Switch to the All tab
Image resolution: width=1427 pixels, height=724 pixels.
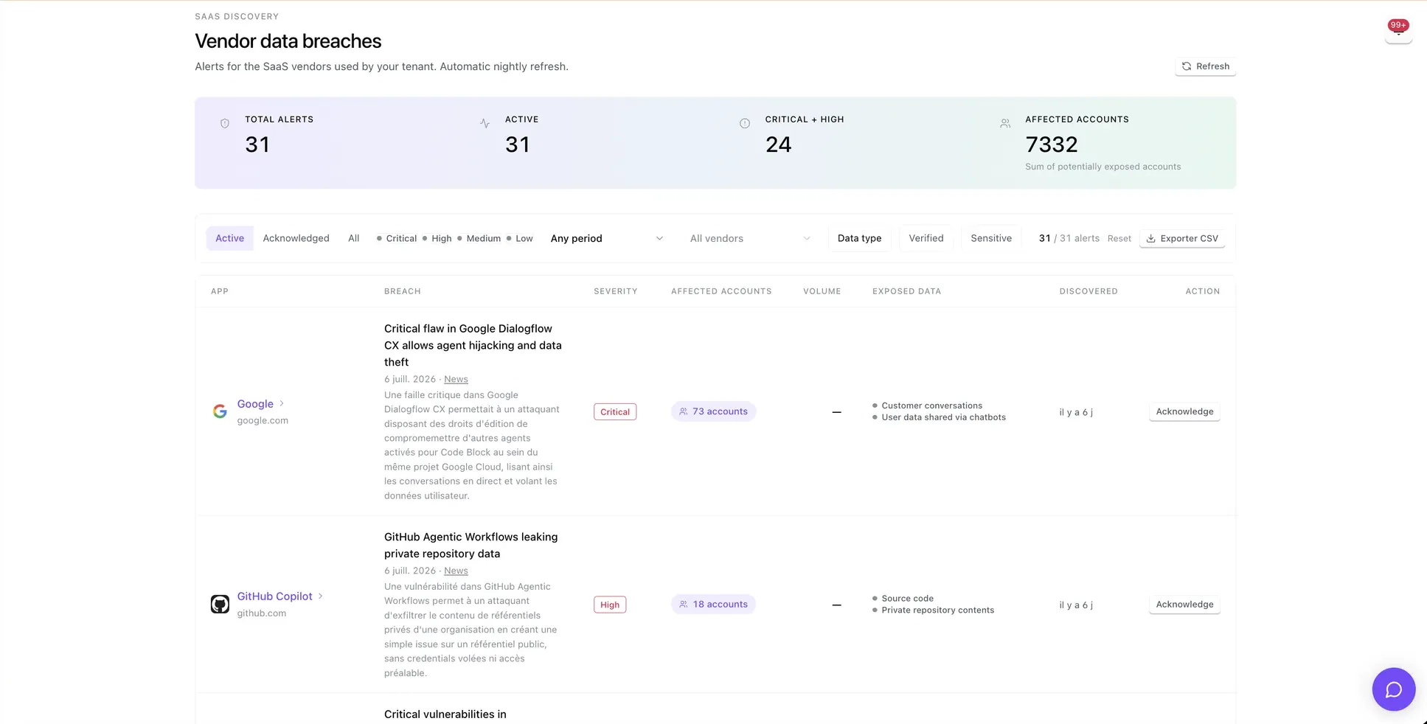pyautogui.click(x=354, y=238)
